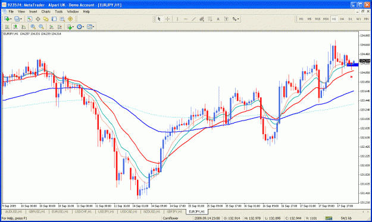Select the Text 'A' drawing tool

(218, 19)
